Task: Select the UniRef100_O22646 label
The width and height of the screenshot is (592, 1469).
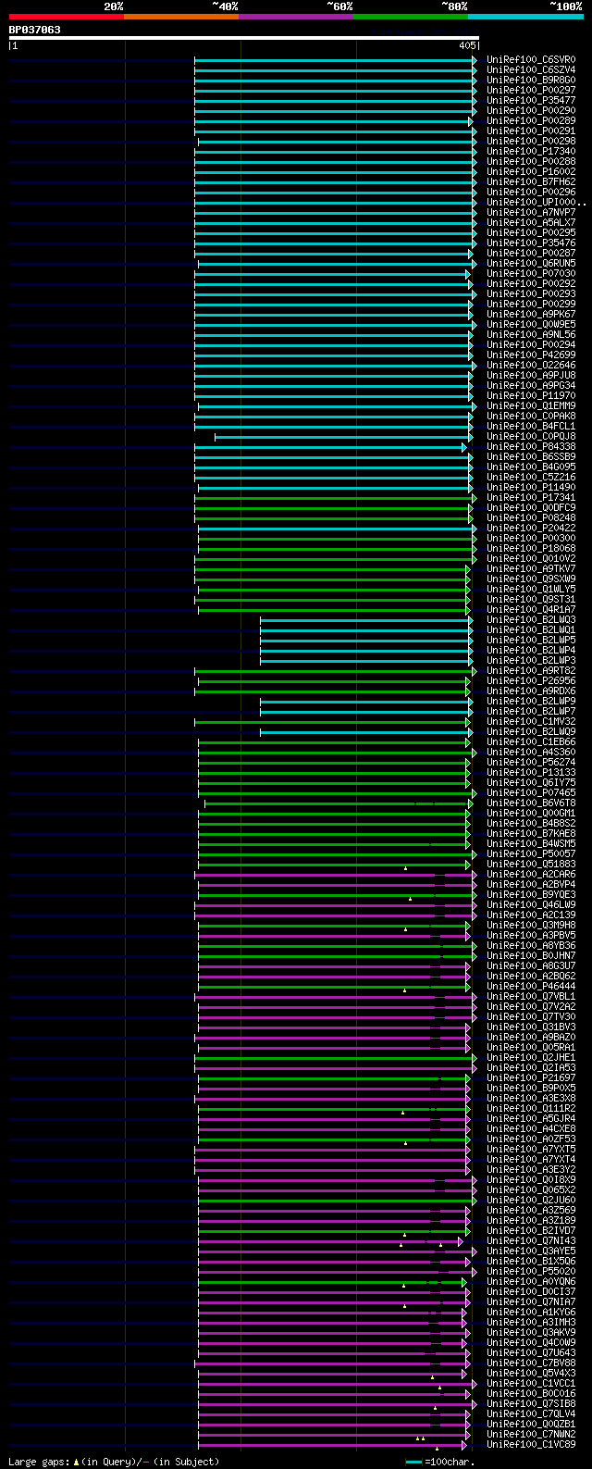Action: click(531, 365)
